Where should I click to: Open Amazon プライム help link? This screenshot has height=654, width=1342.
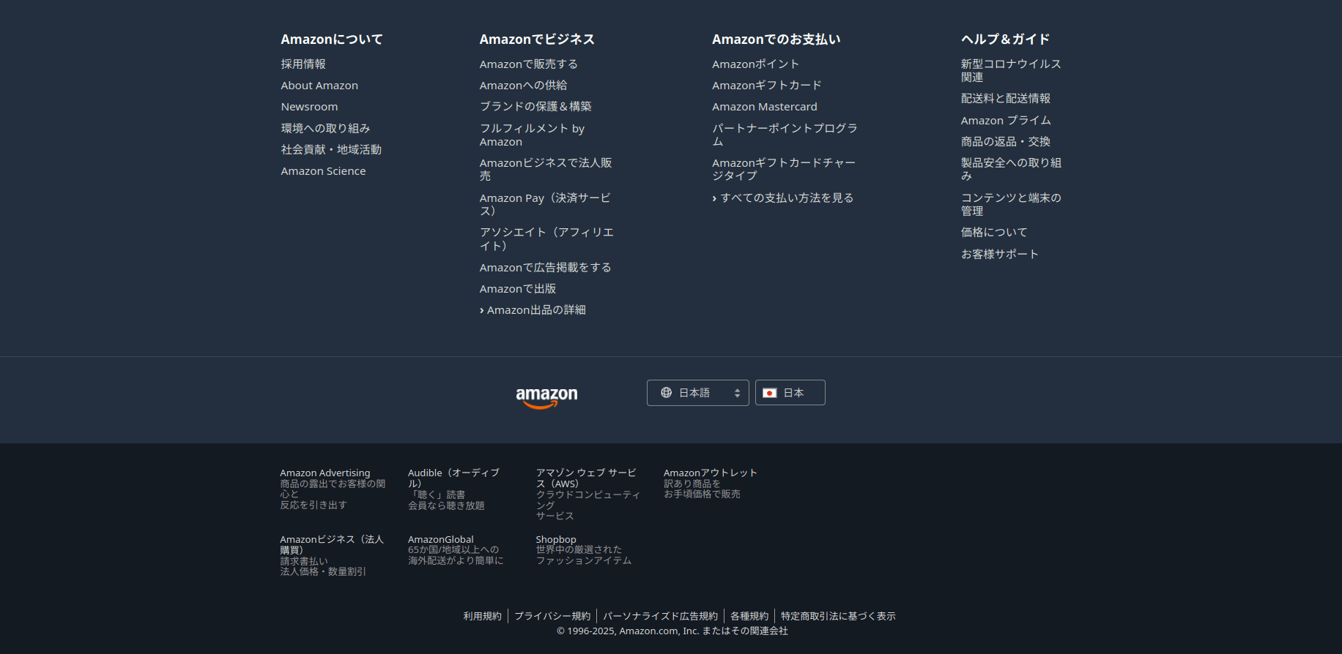click(1005, 121)
